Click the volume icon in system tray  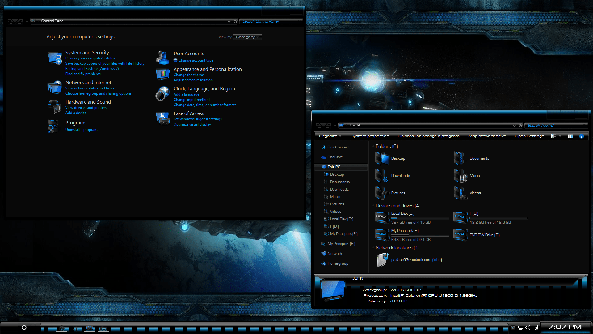[x=528, y=328]
